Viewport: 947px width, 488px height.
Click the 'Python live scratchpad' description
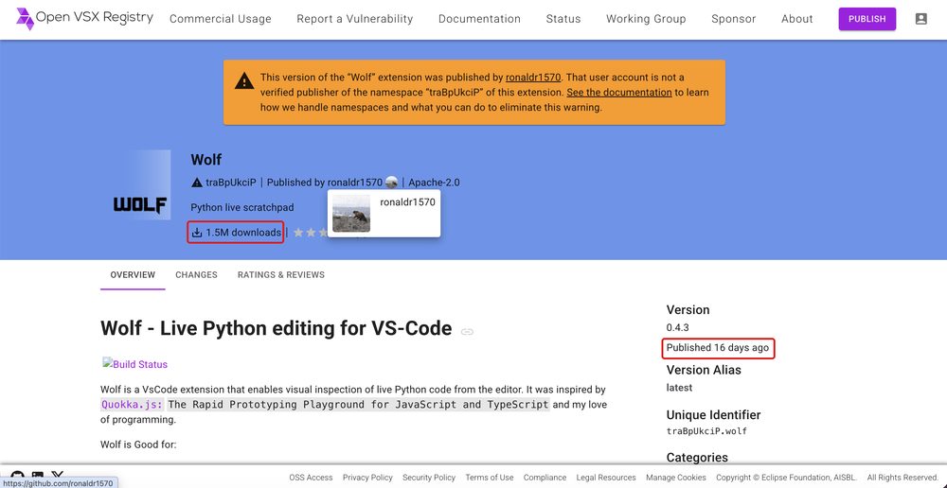coord(242,207)
